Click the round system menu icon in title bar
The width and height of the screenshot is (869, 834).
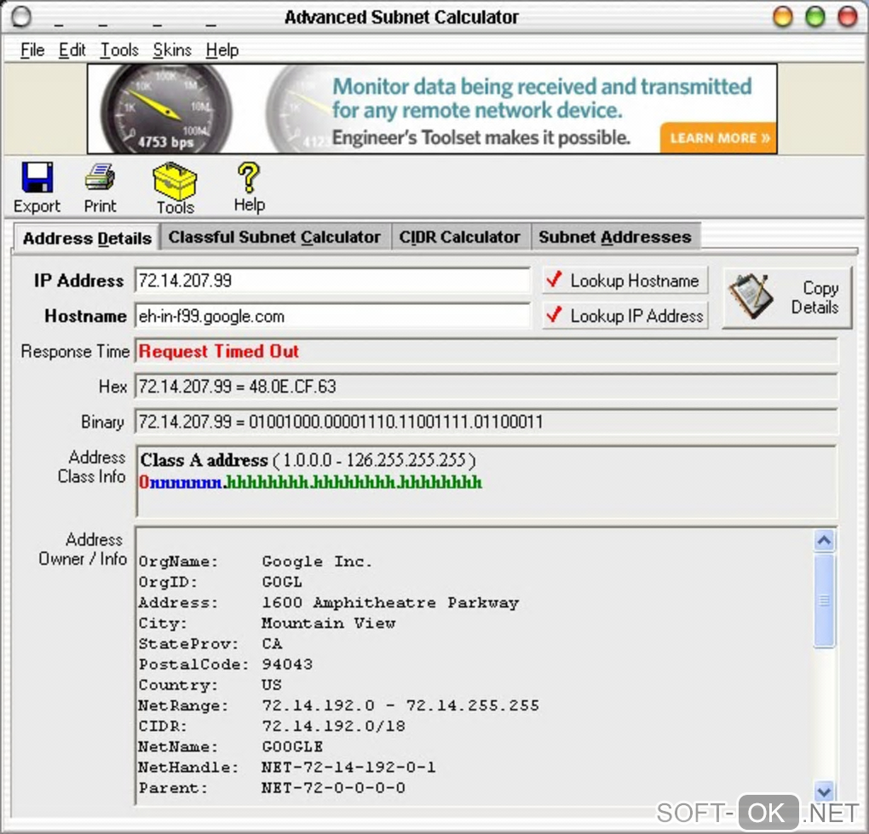[20, 17]
